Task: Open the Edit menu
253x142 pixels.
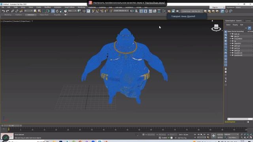Action: [x=9, y=7]
